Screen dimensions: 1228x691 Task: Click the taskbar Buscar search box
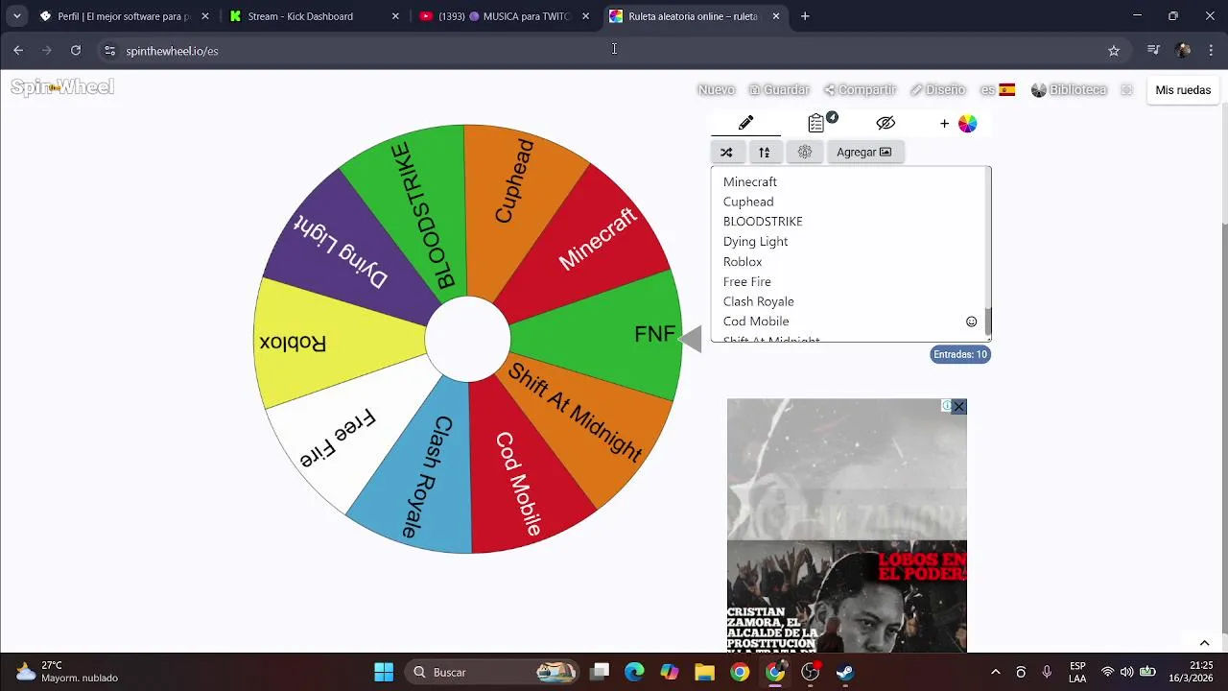coord(492,672)
